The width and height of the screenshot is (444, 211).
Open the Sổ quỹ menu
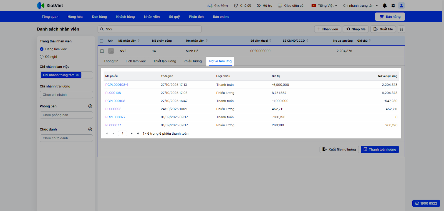point(174,17)
